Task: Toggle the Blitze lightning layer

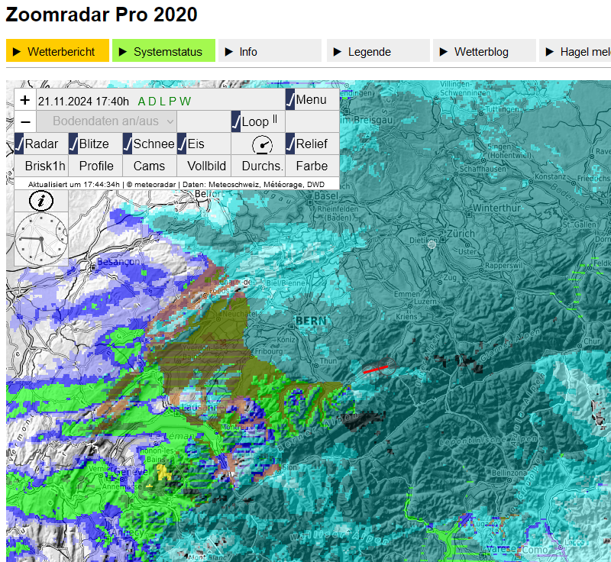Action: 73,144
